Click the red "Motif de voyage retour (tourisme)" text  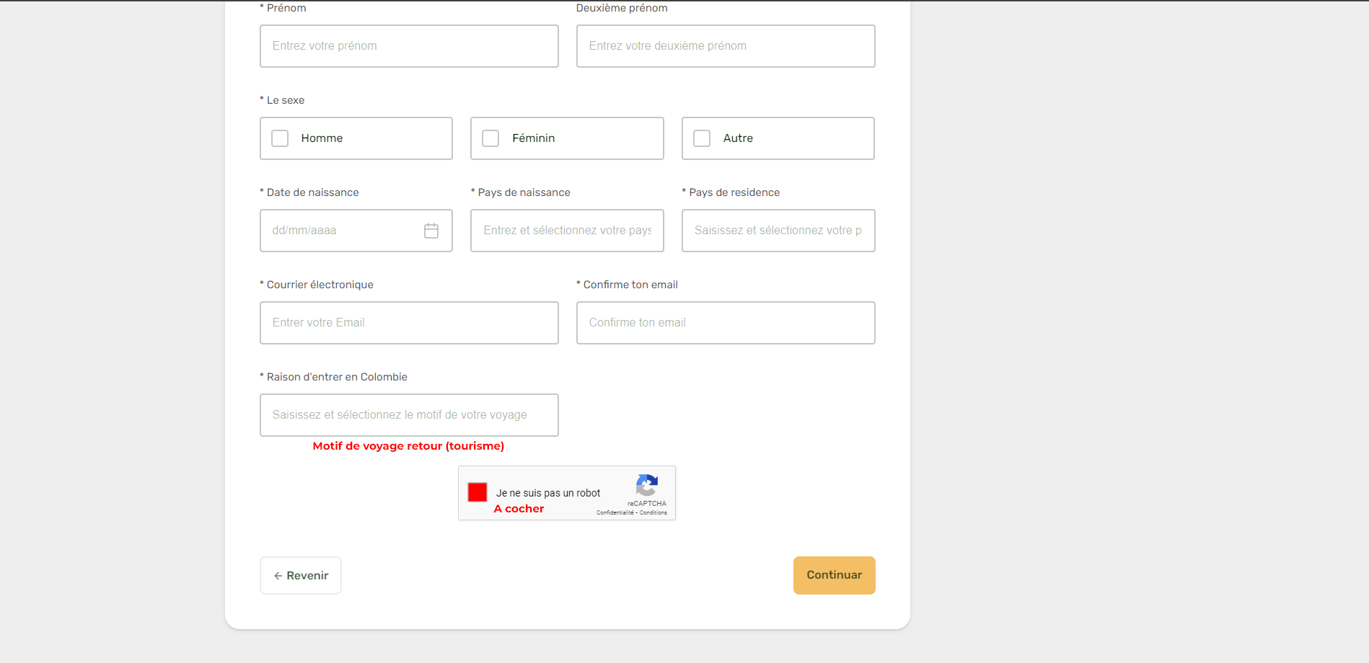408,446
